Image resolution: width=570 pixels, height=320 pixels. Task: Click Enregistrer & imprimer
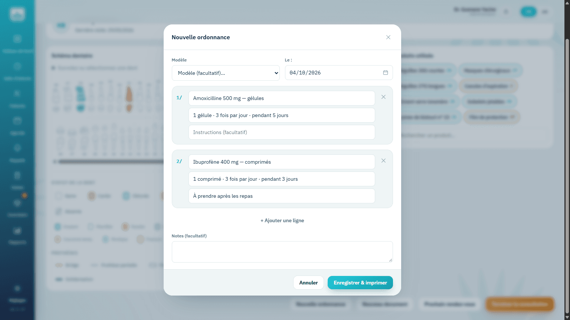pyautogui.click(x=360, y=283)
